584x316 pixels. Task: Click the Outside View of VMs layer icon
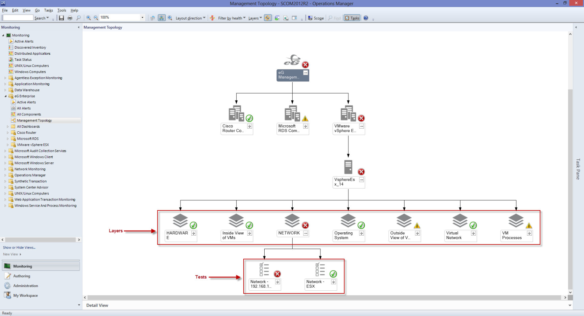404,221
